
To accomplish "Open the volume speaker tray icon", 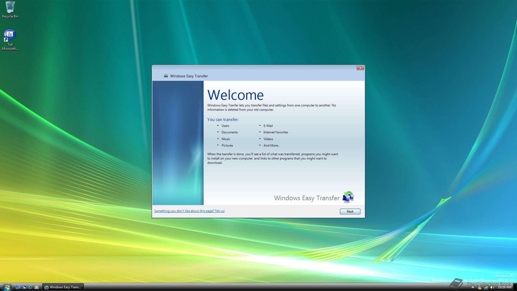I will tap(492, 287).
